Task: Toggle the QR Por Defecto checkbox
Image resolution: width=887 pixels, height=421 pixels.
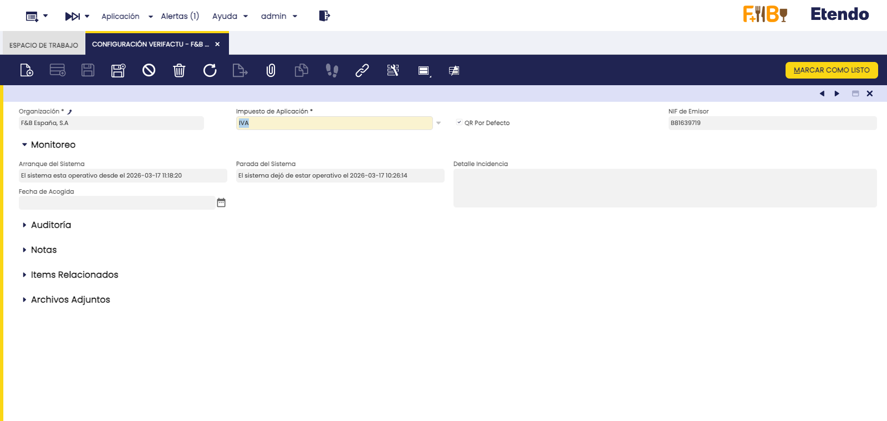Action: pos(459,122)
